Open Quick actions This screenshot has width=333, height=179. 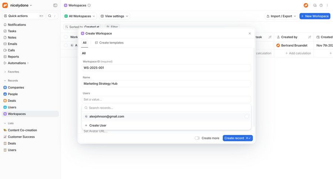24,16
